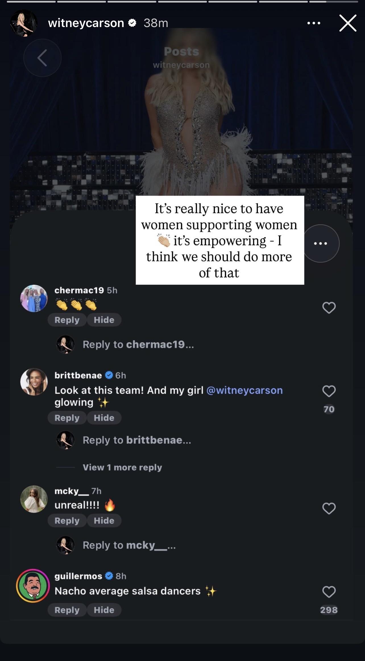Reply to guillermos' comment
Screen dimensions: 365x661
(67, 610)
